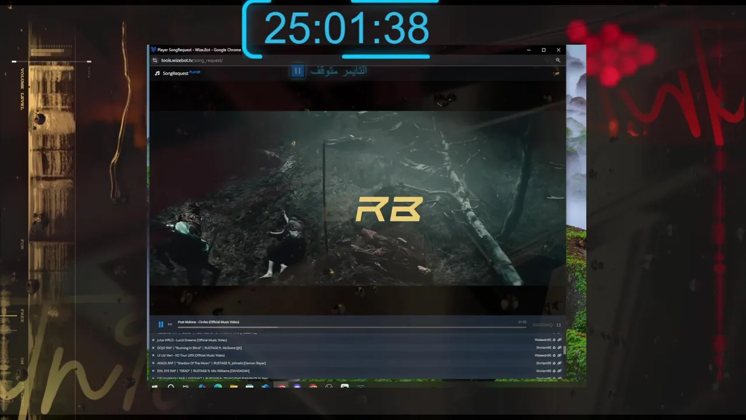746x420 pixels.
Task: Click the round icon beside Xinriam90 on the AKAZA RAP row
Action: coord(554,363)
